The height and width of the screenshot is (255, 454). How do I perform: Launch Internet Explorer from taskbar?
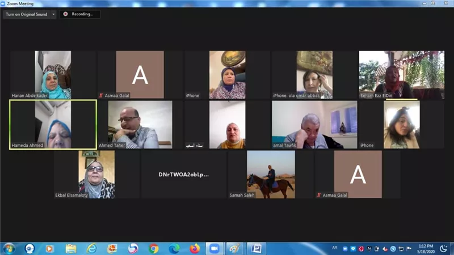91,249
